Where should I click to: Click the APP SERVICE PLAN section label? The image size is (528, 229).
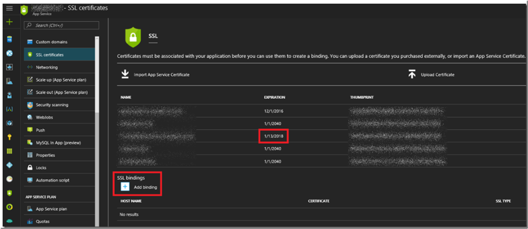41,197
